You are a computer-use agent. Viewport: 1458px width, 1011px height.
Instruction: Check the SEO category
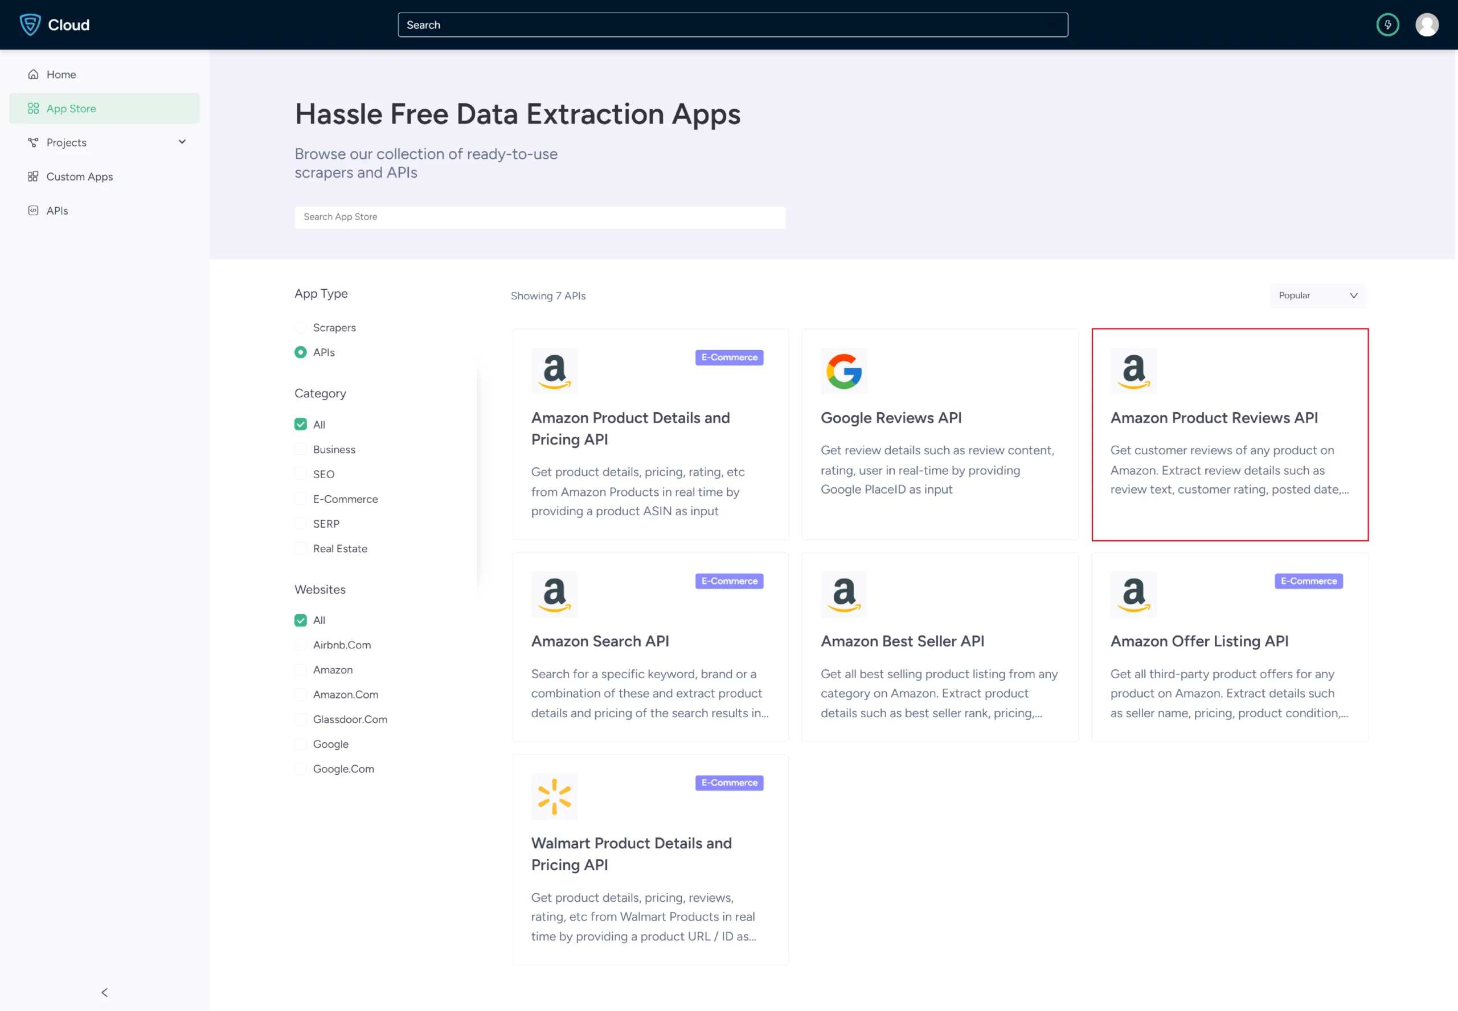pyautogui.click(x=300, y=474)
